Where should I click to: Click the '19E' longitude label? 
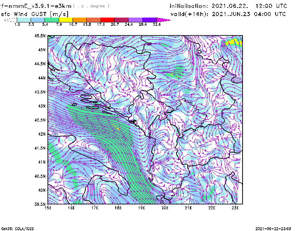142,208
